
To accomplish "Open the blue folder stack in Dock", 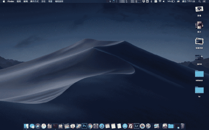I will click(171, 126).
